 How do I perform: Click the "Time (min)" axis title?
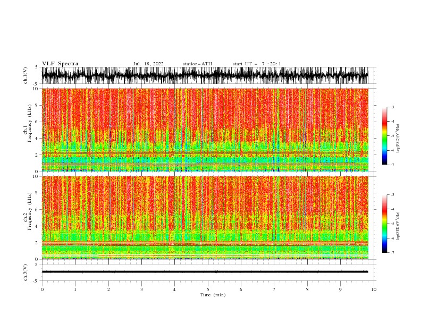[213, 295]
